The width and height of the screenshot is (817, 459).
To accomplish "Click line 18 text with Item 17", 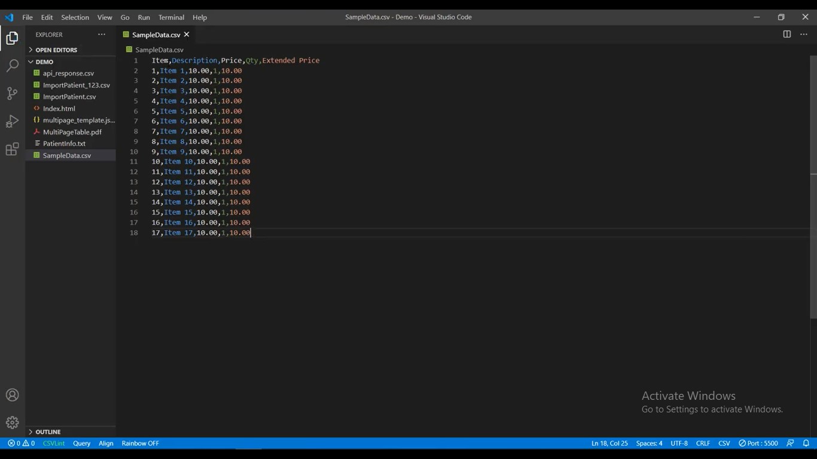I will point(201,232).
